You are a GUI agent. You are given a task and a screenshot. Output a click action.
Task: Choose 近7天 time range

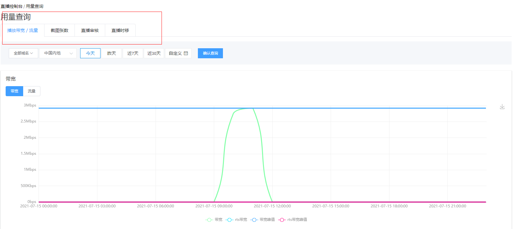133,53
